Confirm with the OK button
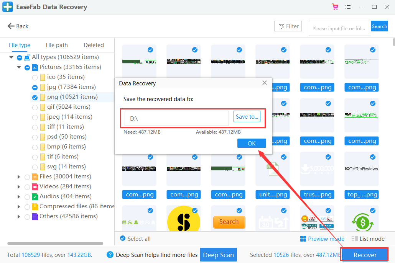This screenshot has height=263, width=395. (x=252, y=143)
